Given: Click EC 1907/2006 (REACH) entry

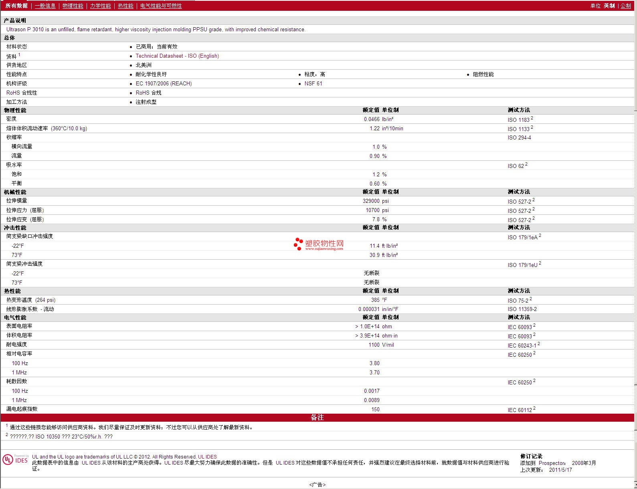Looking at the screenshot, I should [x=164, y=83].
